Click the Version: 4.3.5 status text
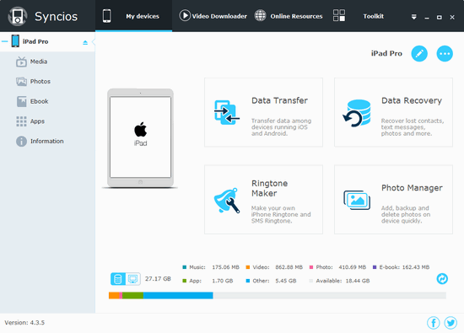This screenshot has height=333, width=464. click(x=24, y=323)
